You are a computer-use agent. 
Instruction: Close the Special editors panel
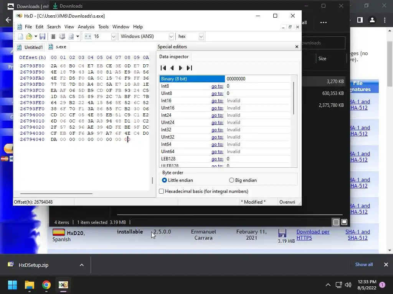pyautogui.click(x=297, y=47)
